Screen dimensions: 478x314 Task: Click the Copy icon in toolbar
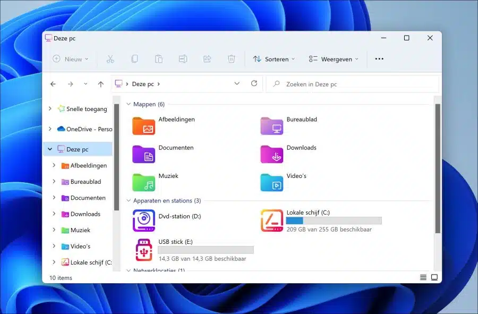134,59
